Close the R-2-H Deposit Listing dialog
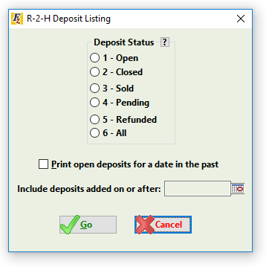Image resolution: width=272 pixels, height=273 pixels. click(241, 19)
